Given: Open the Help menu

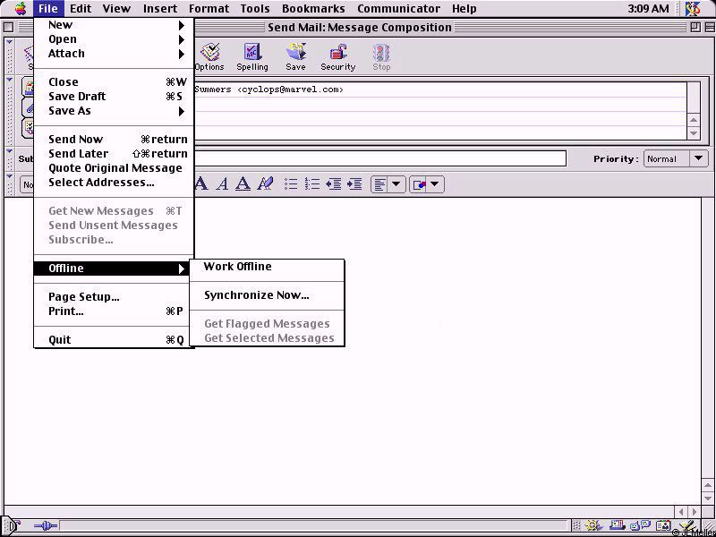Looking at the screenshot, I should coord(465,9).
